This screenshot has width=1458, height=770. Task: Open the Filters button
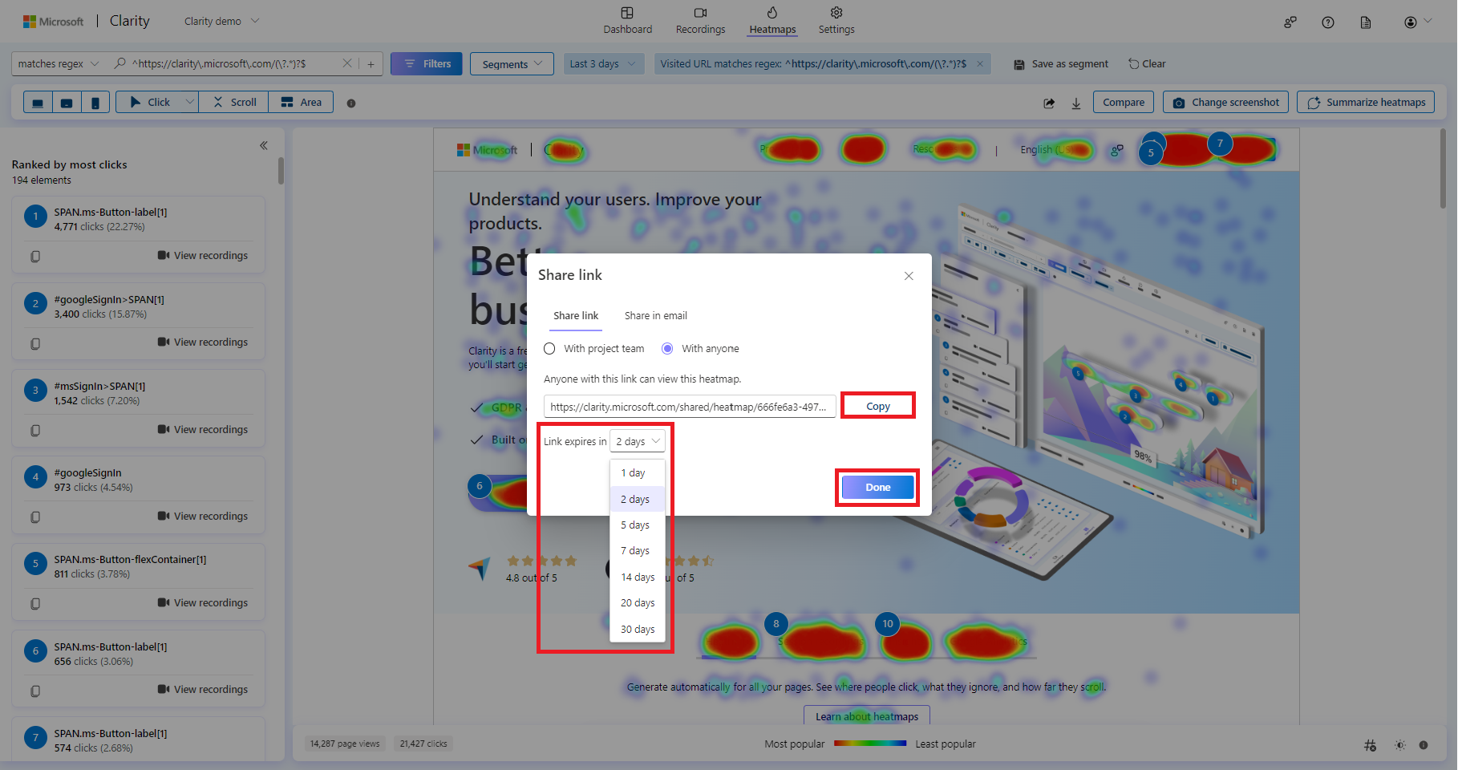point(427,64)
